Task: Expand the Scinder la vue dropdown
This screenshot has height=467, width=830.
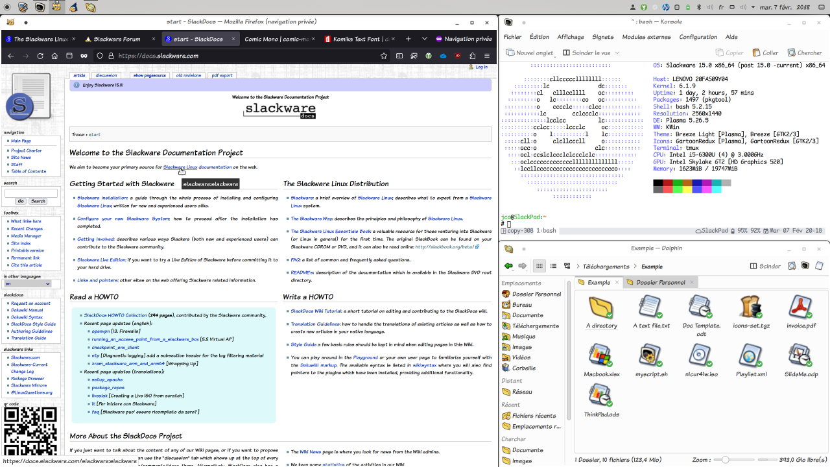Action: 617,53
